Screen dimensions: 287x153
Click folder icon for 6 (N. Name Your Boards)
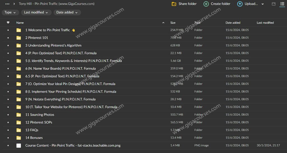pyautogui.click(x=19, y=68)
